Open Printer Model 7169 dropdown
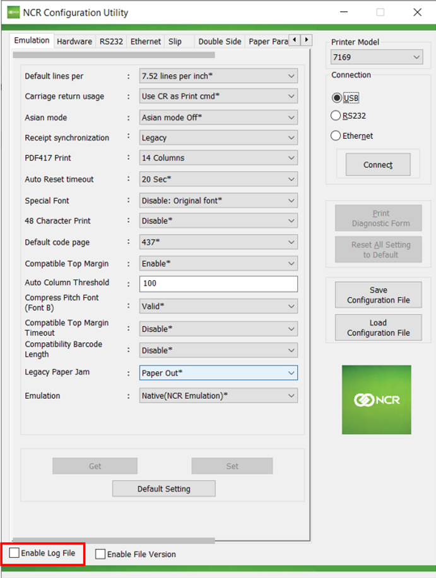 [x=376, y=57]
